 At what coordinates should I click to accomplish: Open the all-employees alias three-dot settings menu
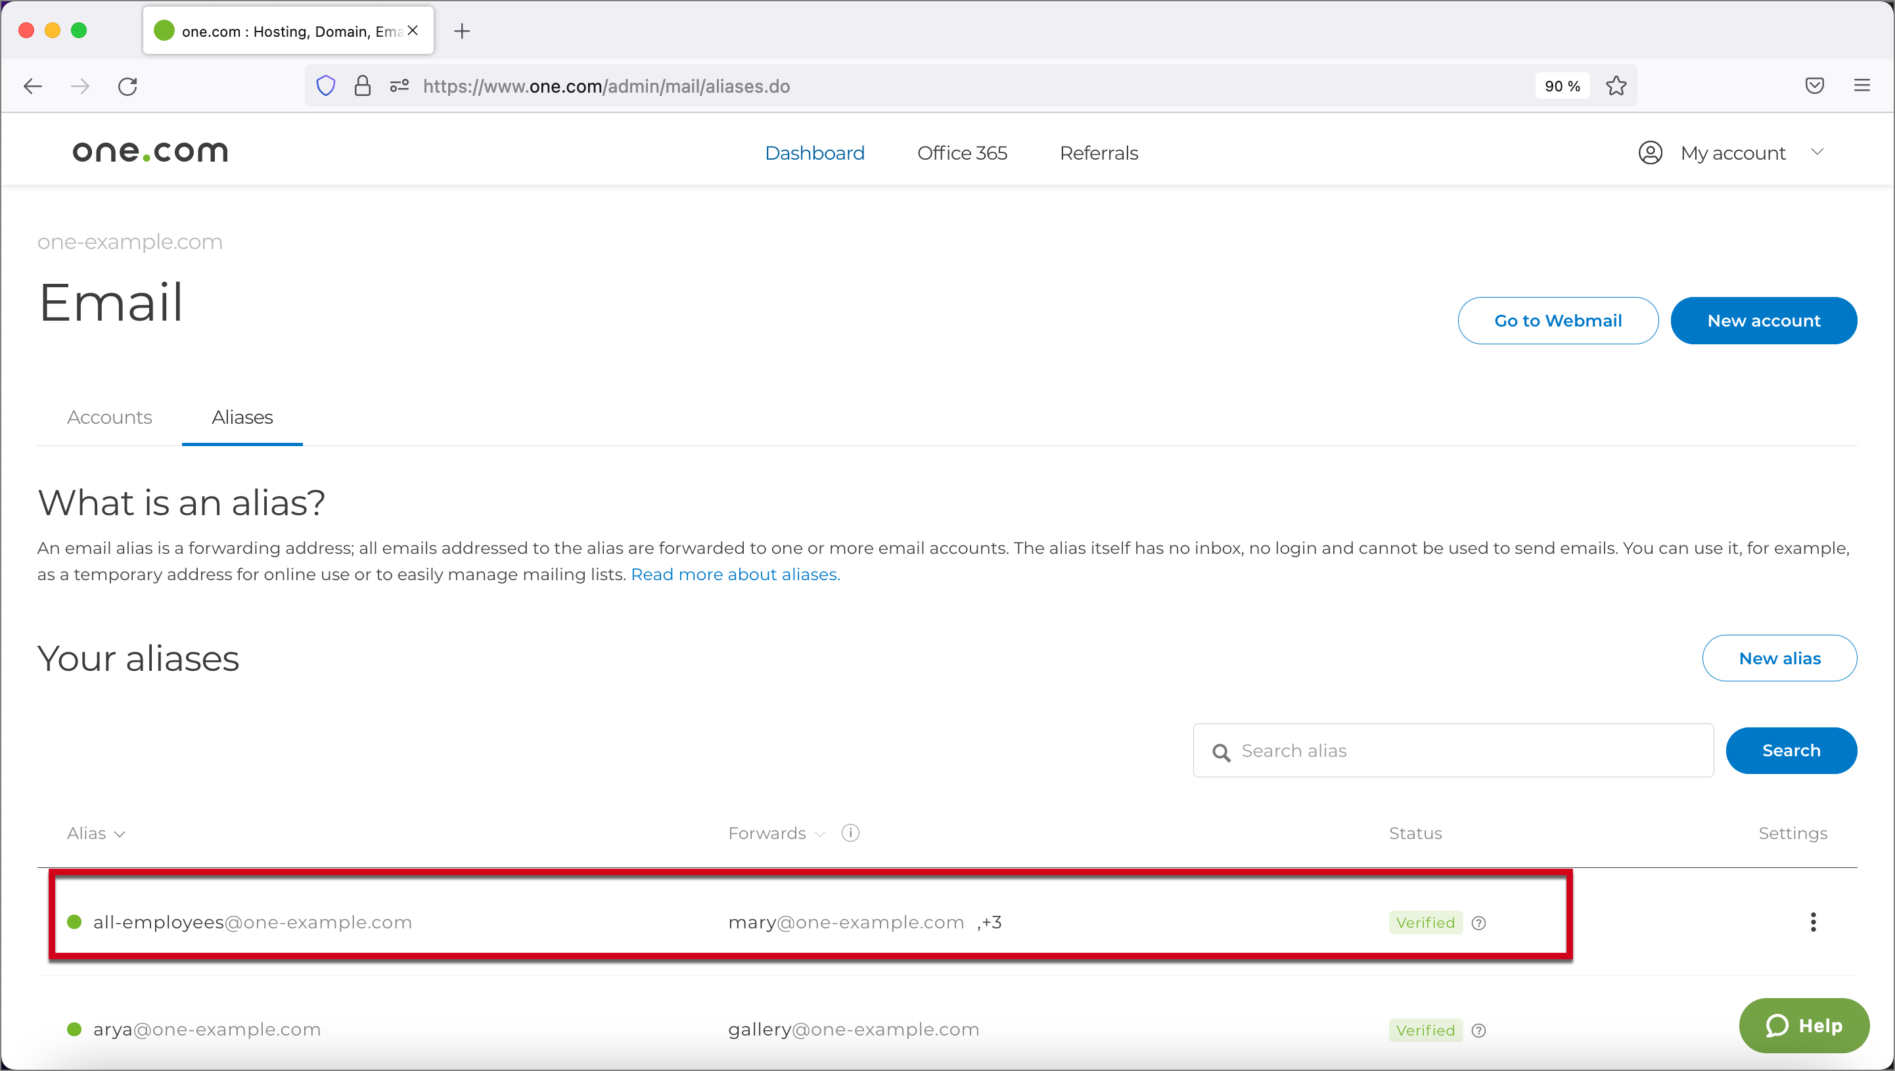point(1813,922)
